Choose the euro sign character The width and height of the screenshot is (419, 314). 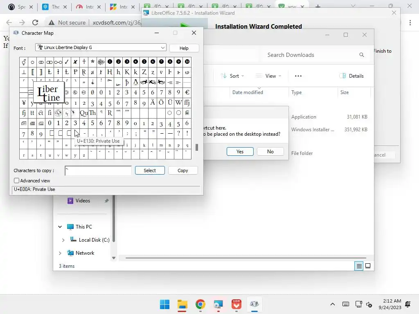(x=187, y=93)
